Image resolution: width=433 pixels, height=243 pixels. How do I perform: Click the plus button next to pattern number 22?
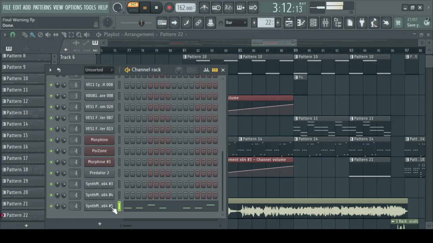pos(278,23)
